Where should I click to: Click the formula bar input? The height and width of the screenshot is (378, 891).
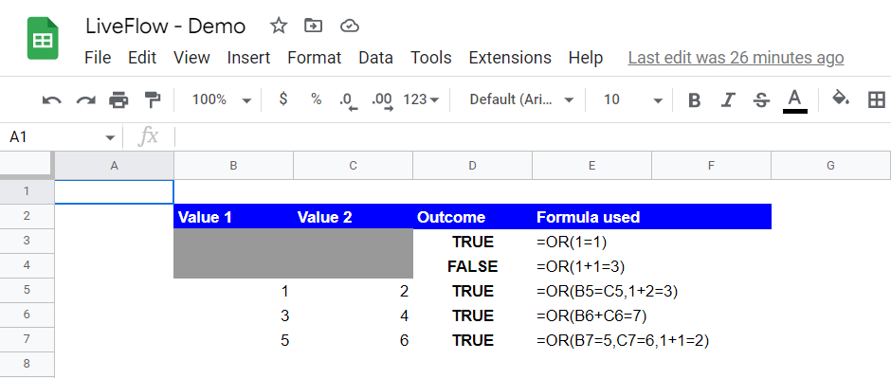pyautogui.click(x=533, y=136)
